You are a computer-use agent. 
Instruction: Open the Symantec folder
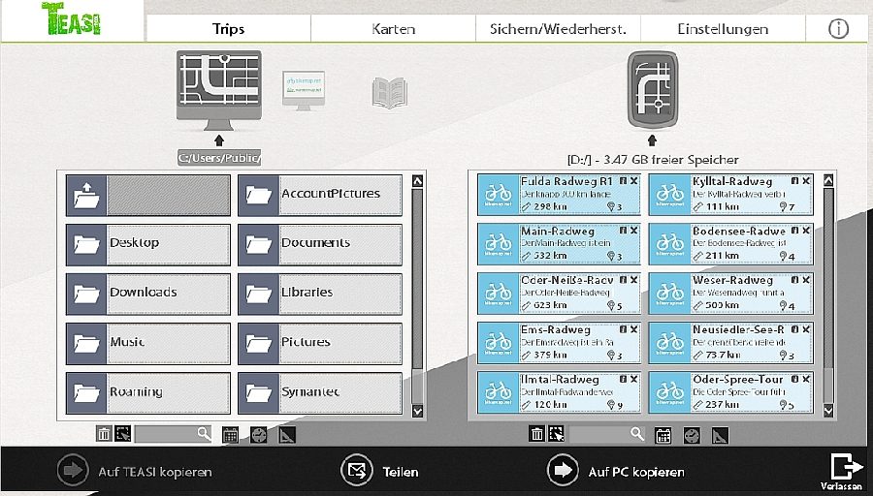pyautogui.click(x=320, y=393)
